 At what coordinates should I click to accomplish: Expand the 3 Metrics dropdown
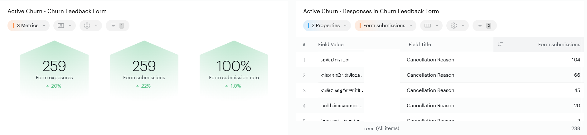tap(28, 26)
